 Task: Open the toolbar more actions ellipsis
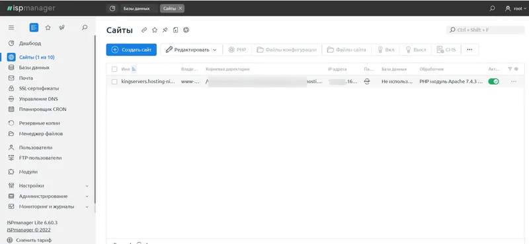[469, 50]
